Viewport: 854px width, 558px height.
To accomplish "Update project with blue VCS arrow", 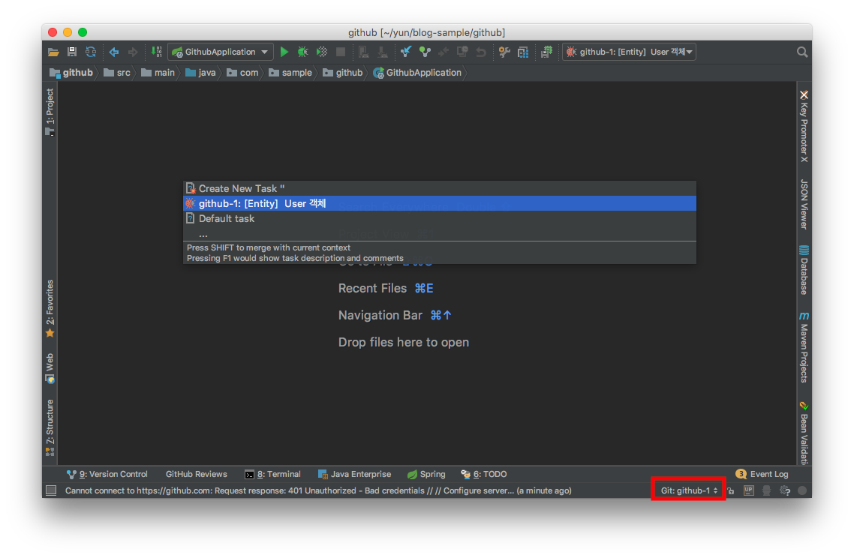I will (x=406, y=52).
